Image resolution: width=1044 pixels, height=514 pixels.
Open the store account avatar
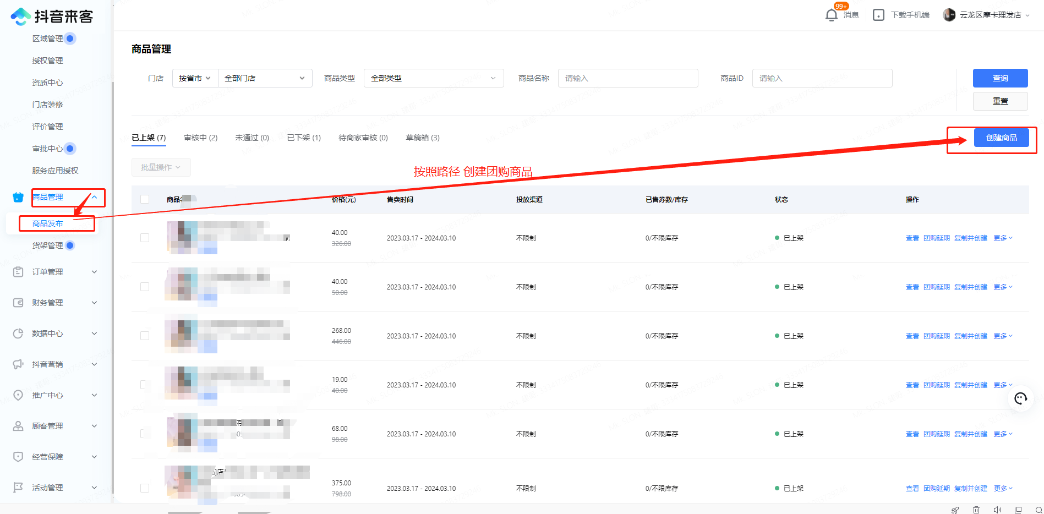pyautogui.click(x=949, y=15)
